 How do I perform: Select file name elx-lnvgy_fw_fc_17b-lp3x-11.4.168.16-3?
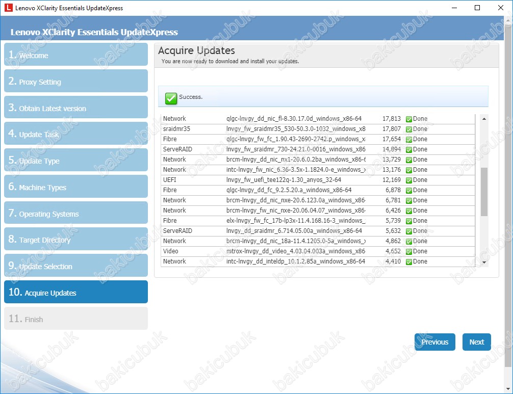(296, 221)
